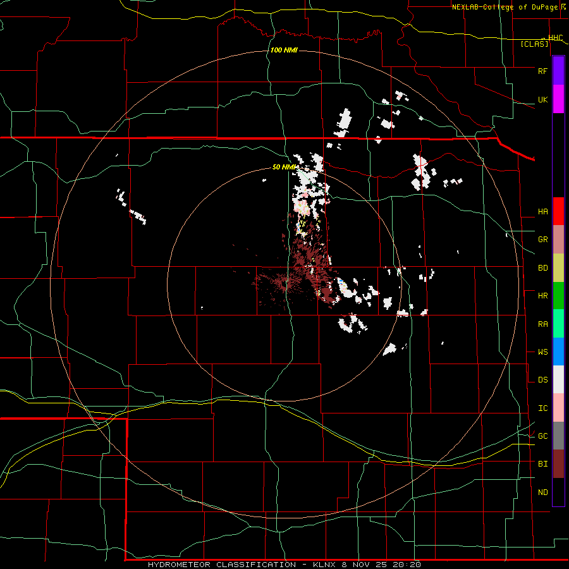This screenshot has width=569, height=569.
Task: Click the 'HYDROMETEOR CLASSIFICATION' title text
Action: pos(222,565)
